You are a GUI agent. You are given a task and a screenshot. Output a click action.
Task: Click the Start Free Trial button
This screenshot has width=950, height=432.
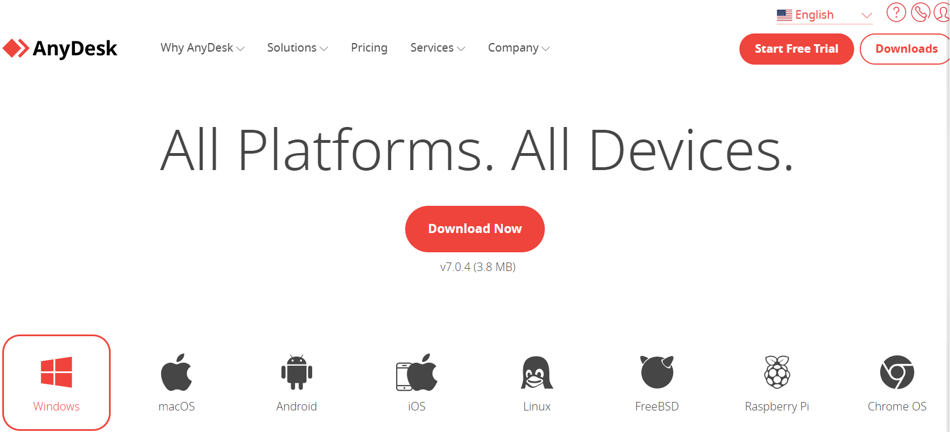coord(796,49)
